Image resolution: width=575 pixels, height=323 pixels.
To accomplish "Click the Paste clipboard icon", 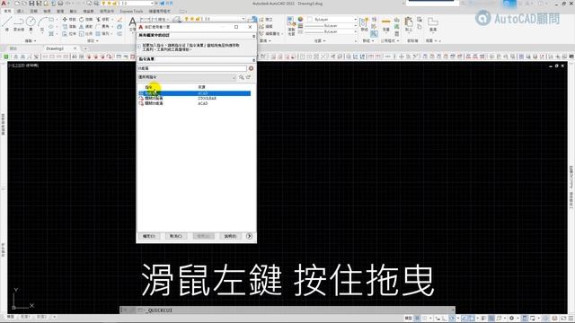I will 409,24.
